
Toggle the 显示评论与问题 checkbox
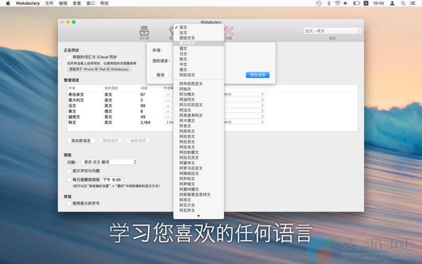(69, 171)
